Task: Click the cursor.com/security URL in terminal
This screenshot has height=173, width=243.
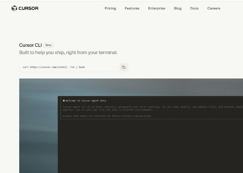Action: [132, 116]
